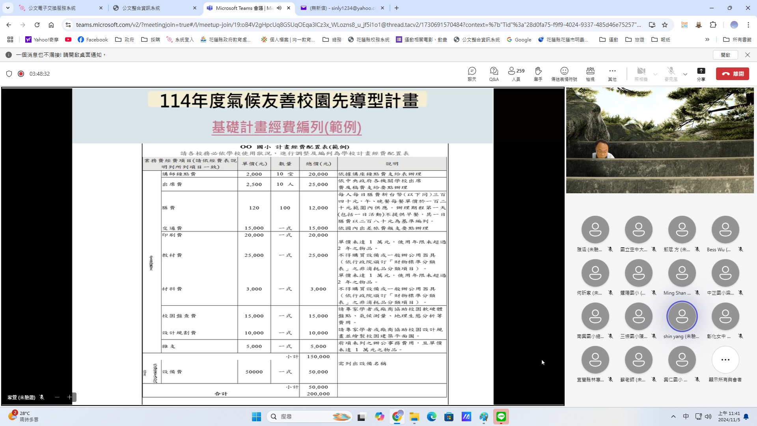The width and height of the screenshot is (757, 426).
Task: Show all attendees using the ellipsis circle
Action: pos(725,360)
